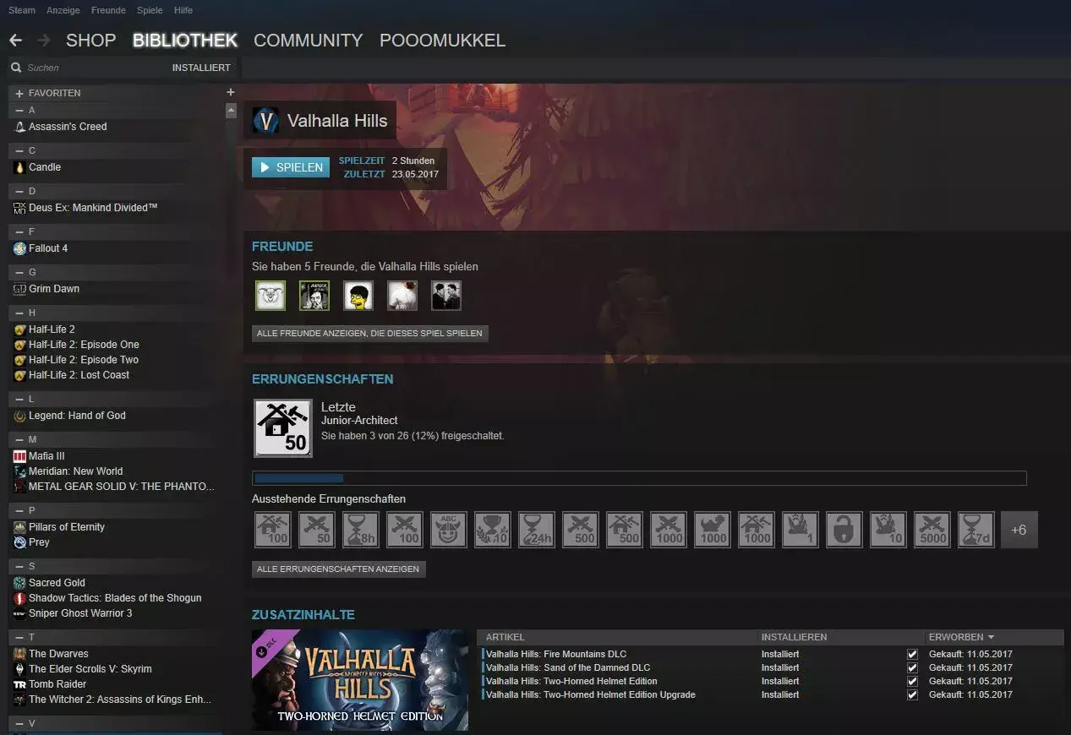Toggle Two-Horned Helmet Edition Upgrade checkbox
This screenshot has width=1071, height=735.
point(912,694)
